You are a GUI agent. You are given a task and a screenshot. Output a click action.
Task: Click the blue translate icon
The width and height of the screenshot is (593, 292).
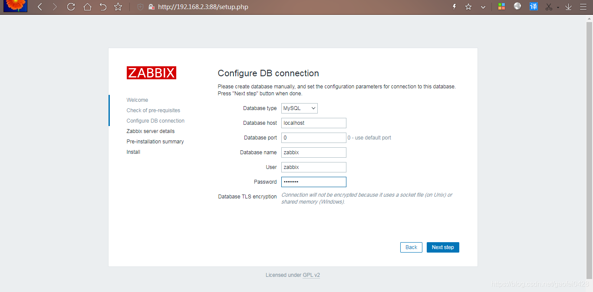pos(534,6)
